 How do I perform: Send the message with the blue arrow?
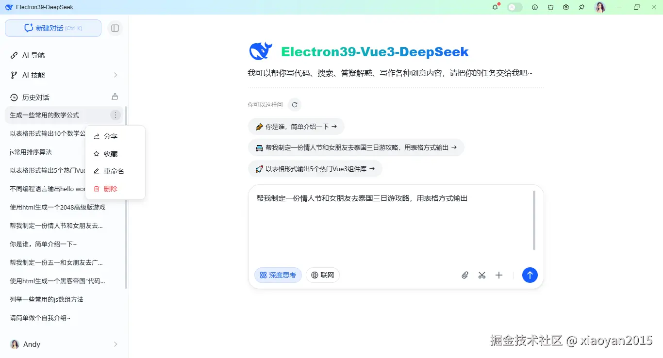[x=530, y=275]
